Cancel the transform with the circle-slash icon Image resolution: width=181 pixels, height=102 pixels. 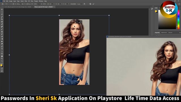click(x=90, y=4)
